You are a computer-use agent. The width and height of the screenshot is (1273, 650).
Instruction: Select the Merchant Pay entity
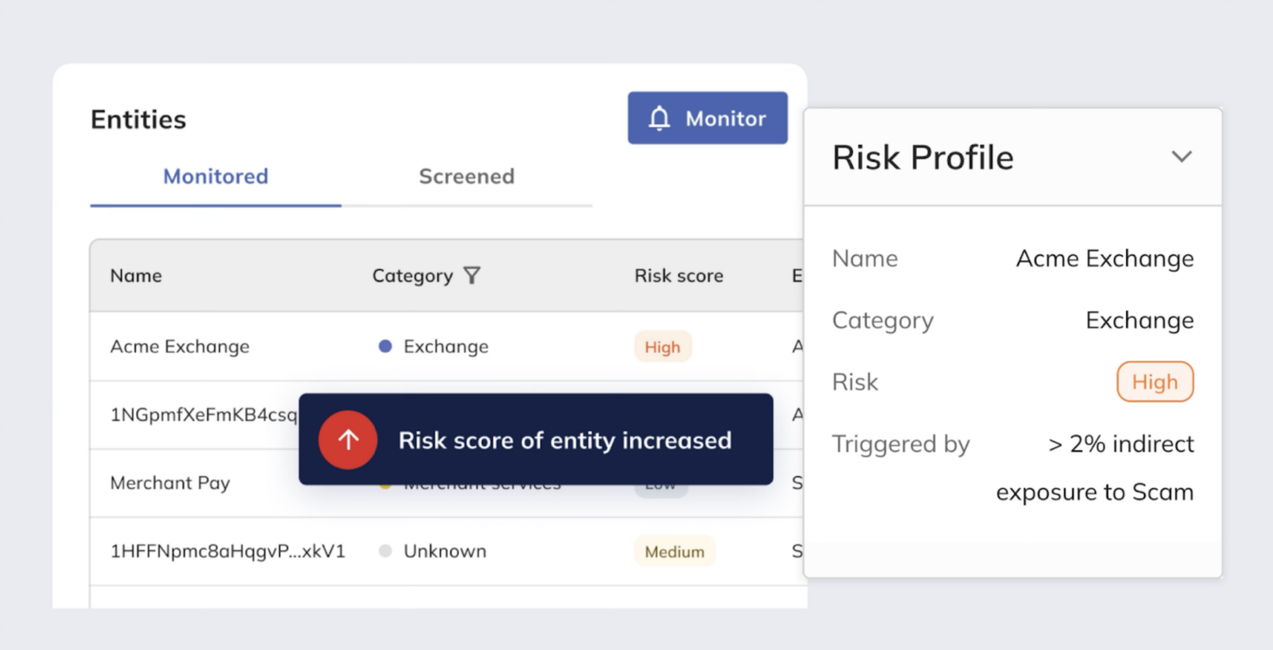pyautogui.click(x=170, y=483)
